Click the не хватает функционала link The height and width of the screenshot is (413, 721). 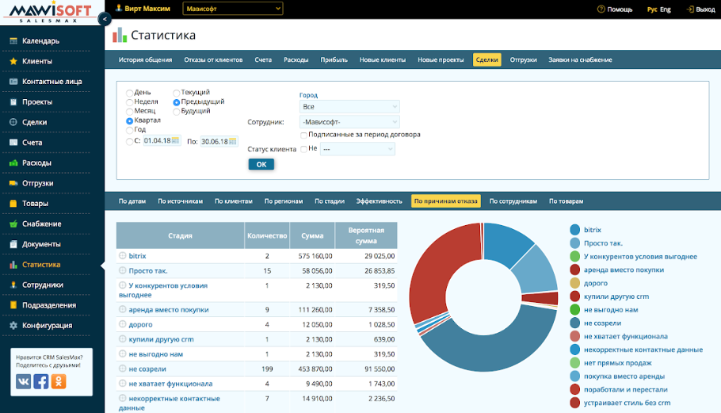tap(170, 384)
